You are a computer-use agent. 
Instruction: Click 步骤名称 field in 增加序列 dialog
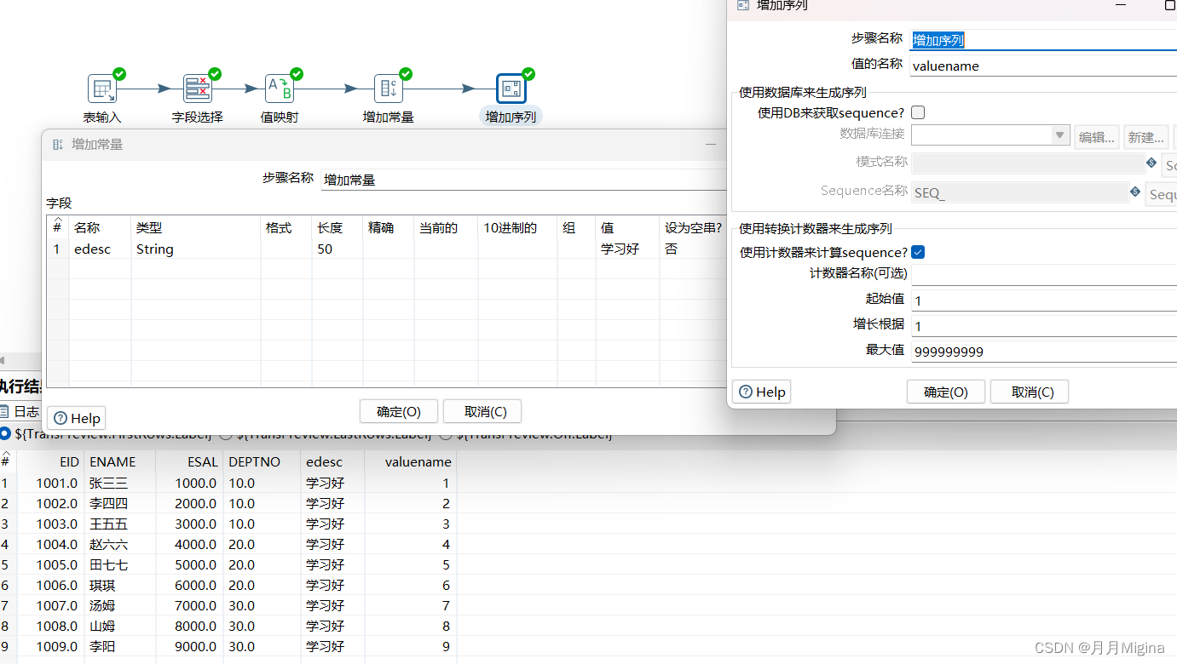pos(1043,39)
